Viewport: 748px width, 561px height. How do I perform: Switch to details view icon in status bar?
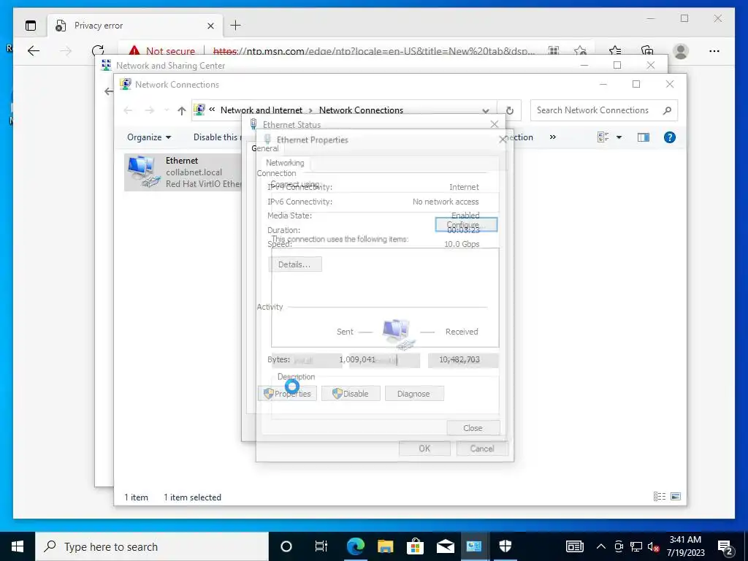pos(660,497)
